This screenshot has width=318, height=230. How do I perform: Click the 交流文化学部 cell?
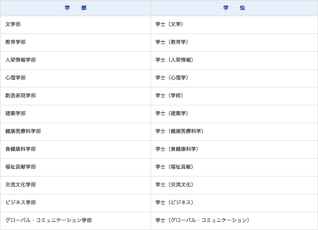[21, 185]
